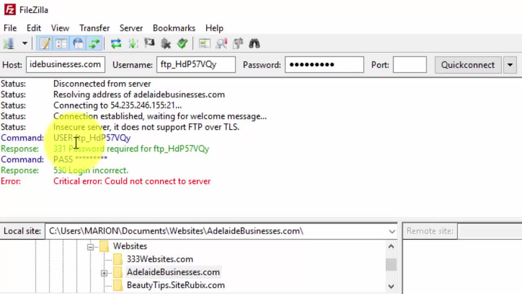Open the Bookmarks menu
The width and height of the screenshot is (522, 294).
(x=174, y=28)
